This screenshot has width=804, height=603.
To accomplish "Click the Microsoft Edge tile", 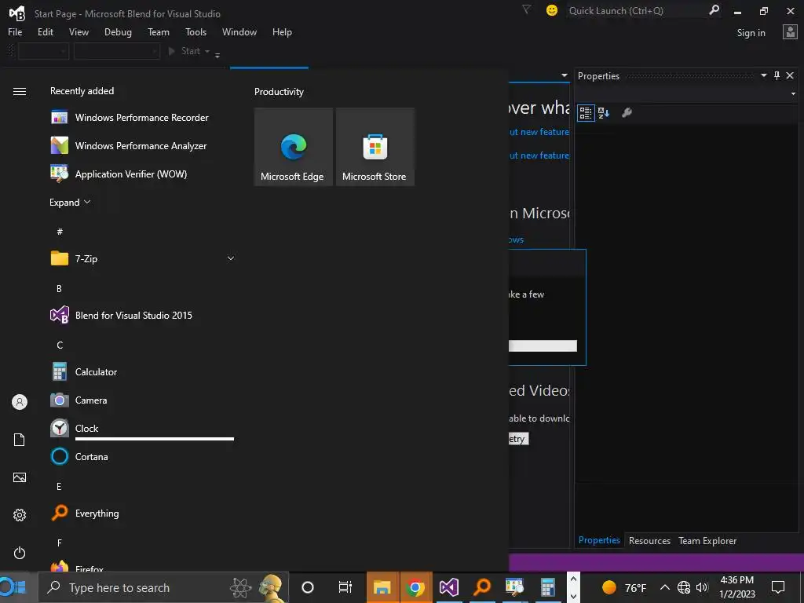I will coord(294,147).
